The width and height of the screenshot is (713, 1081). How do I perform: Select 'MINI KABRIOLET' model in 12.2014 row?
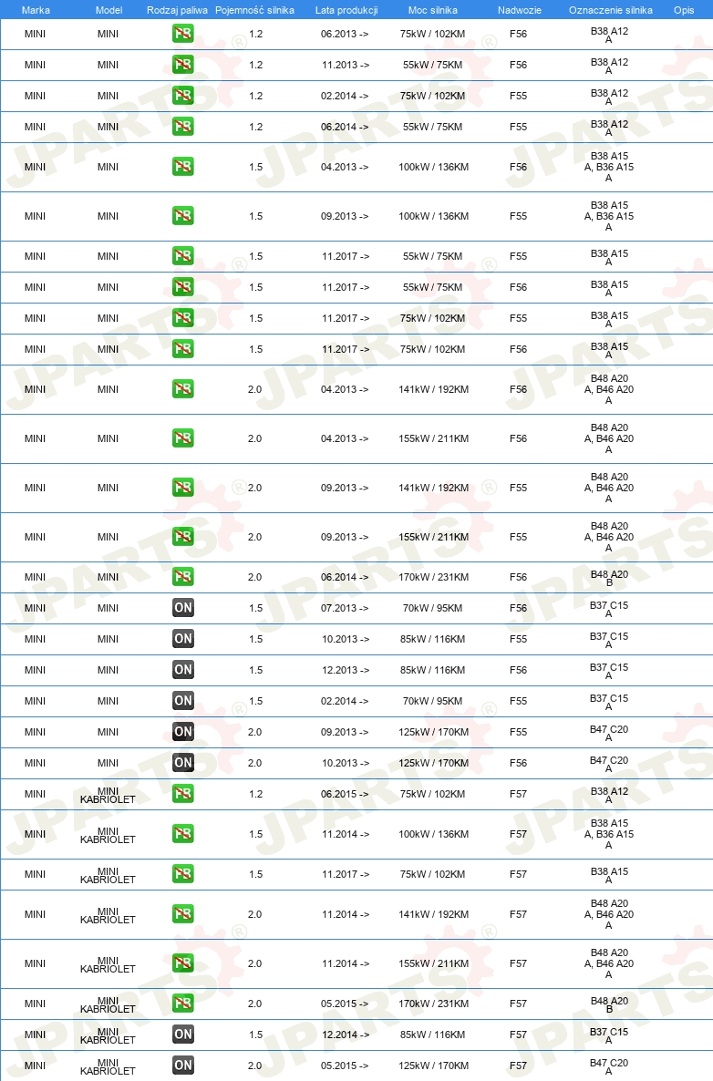pyautogui.click(x=108, y=1035)
